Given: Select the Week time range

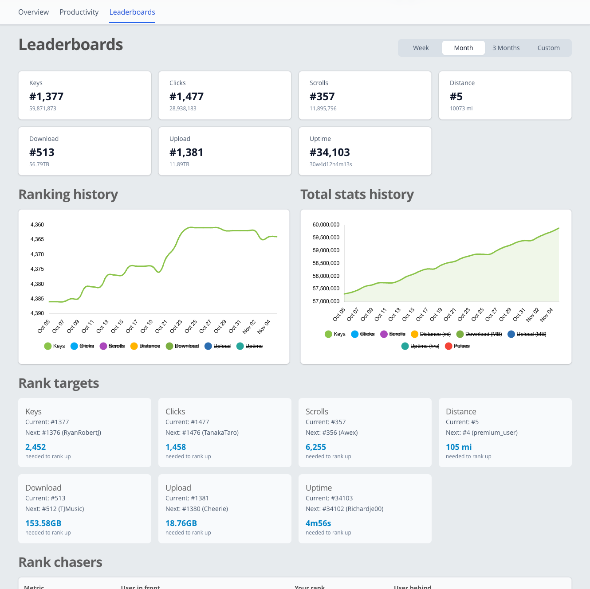Looking at the screenshot, I should pyautogui.click(x=421, y=47).
